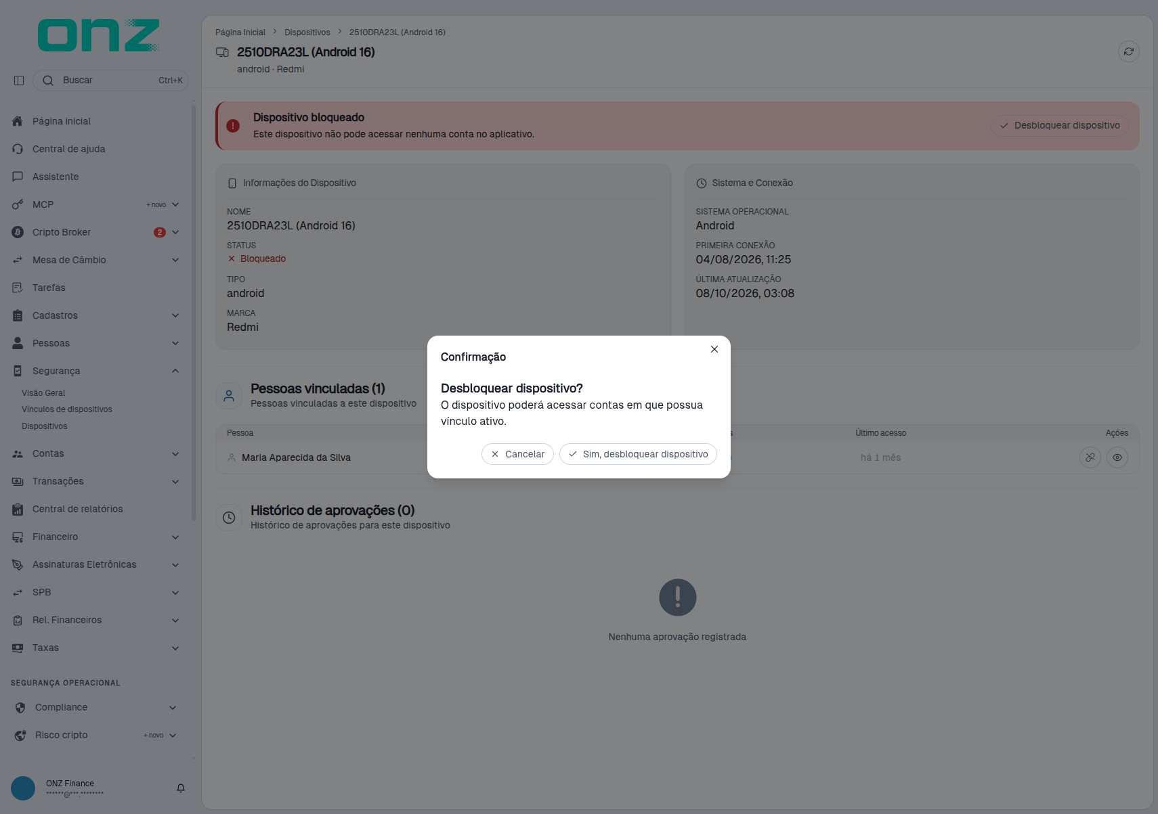Click the Contas people icon

[x=18, y=454]
